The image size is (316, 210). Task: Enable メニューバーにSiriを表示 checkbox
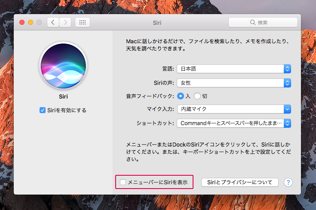click(123, 182)
